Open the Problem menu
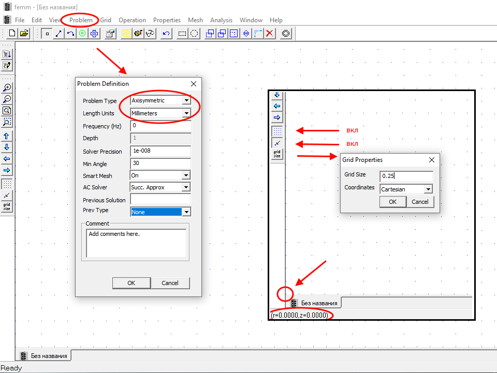The image size is (497, 373). tap(81, 20)
